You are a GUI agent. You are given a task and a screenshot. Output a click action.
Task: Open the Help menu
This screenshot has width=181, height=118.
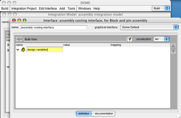click(97, 9)
